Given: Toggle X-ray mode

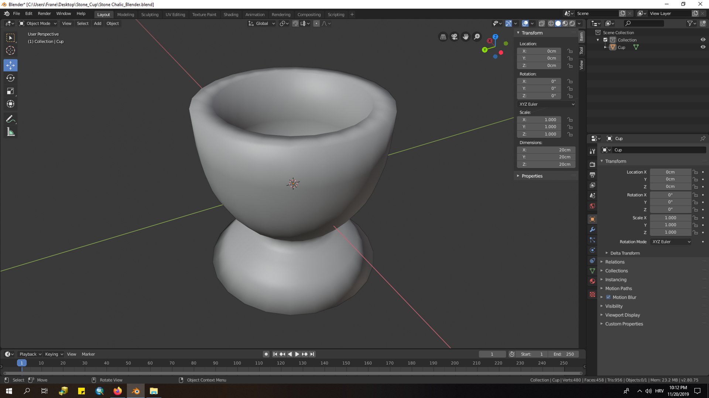Looking at the screenshot, I should click(x=541, y=23).
